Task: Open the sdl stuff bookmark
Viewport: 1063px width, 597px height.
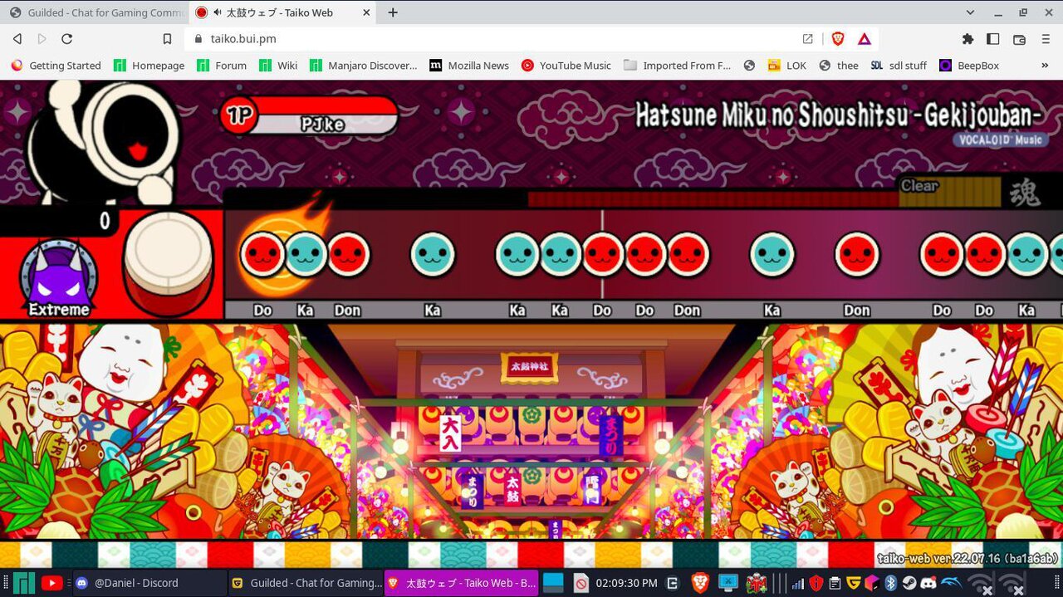Action: (898, 66)
